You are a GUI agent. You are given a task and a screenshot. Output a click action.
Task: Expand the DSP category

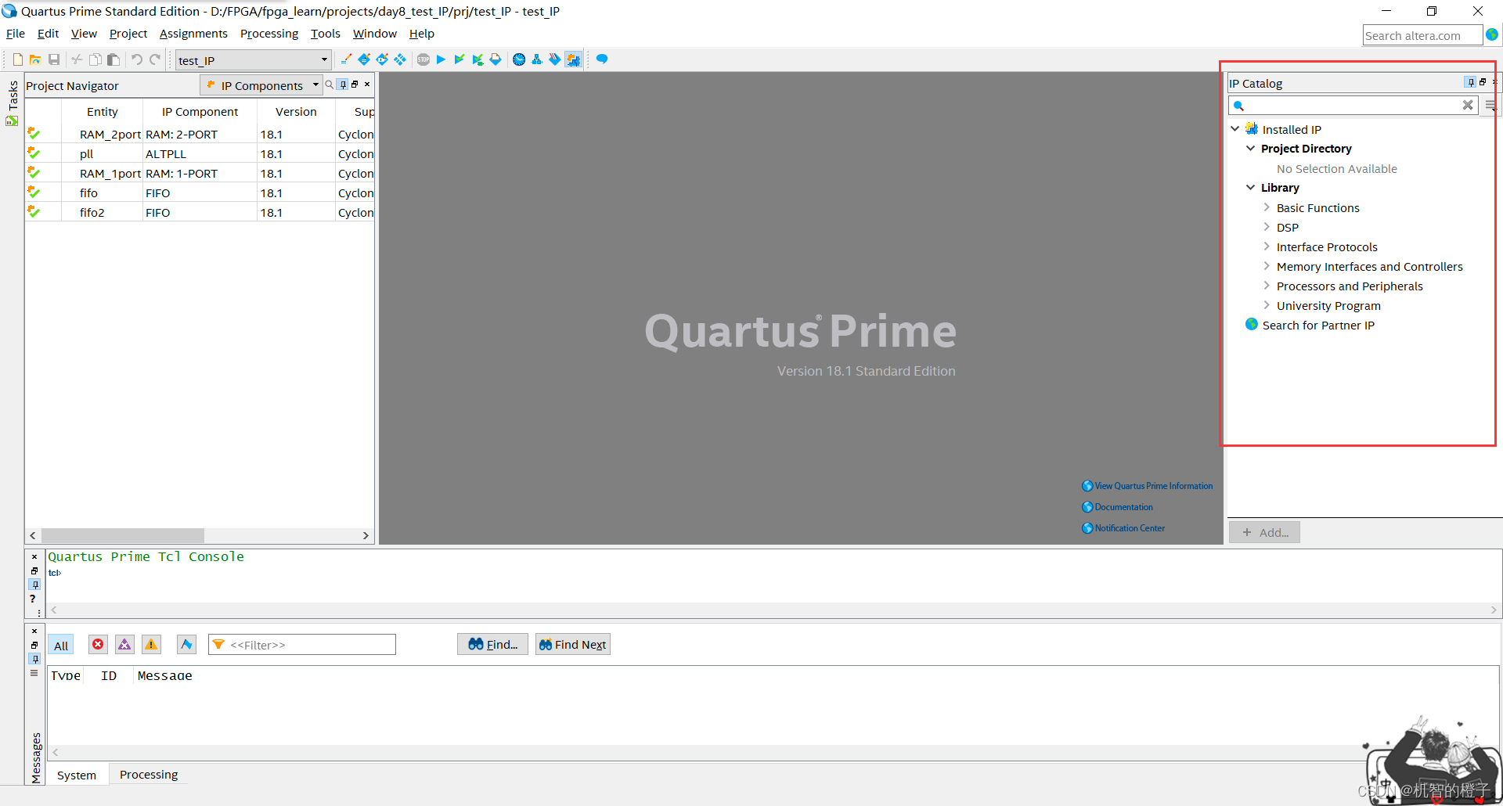pos(1267,227)
